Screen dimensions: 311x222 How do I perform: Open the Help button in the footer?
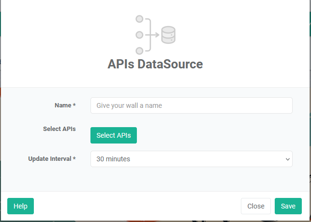coord(20,206)
